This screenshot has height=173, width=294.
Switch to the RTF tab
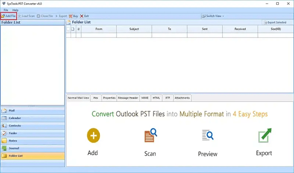(x=168, y=98)
